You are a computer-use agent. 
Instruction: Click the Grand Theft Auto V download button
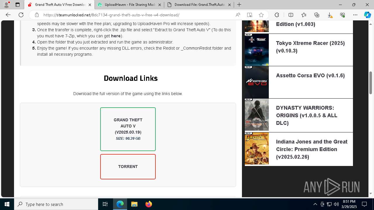click(x=128, y=129)
